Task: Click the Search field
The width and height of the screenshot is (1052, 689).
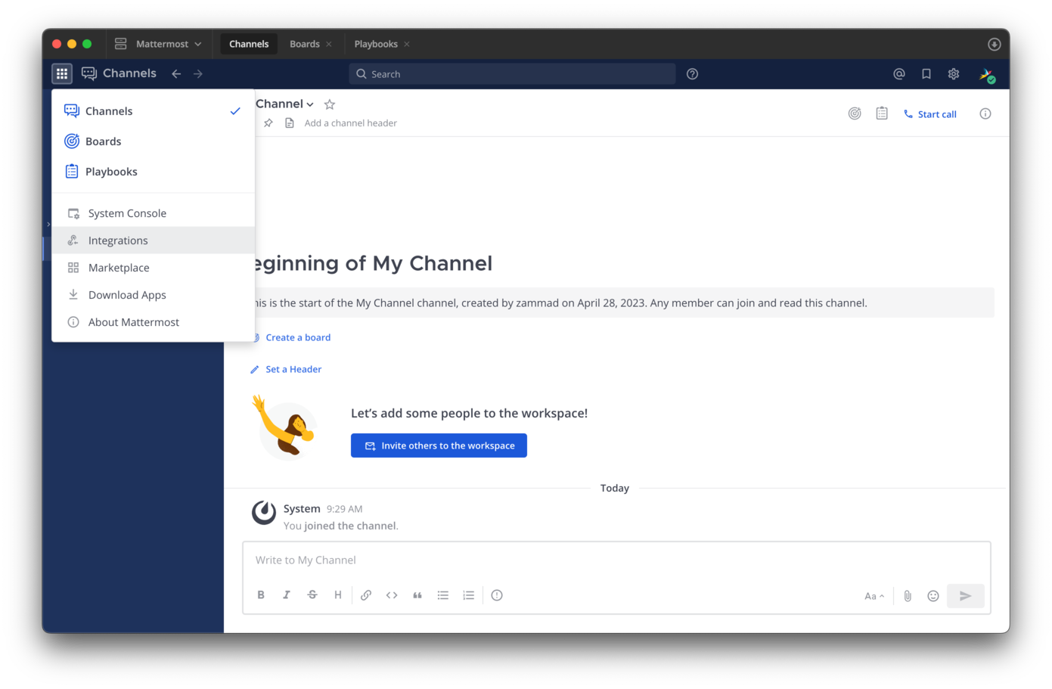Action: click(512, 73)
